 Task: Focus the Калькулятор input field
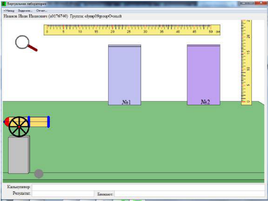[148, 187]
